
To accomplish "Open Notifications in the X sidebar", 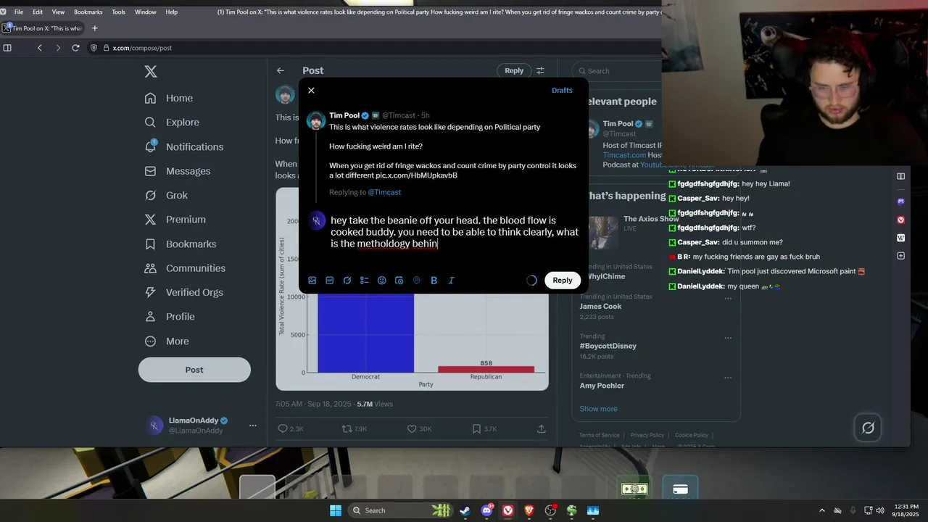I will 184,146.
